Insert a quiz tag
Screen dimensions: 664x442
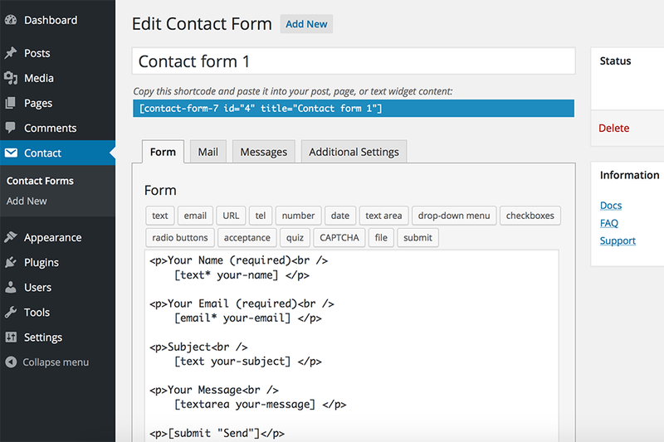point(295,238)
